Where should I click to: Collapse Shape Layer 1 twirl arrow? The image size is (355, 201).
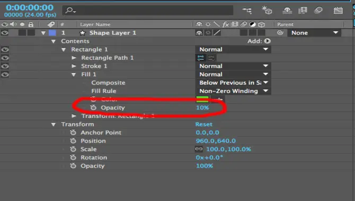coord(43,33)
